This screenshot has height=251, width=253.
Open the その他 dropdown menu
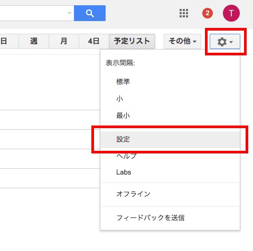tap(182, 41)
